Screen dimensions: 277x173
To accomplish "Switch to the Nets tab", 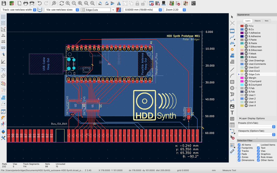I will point(266,21).
